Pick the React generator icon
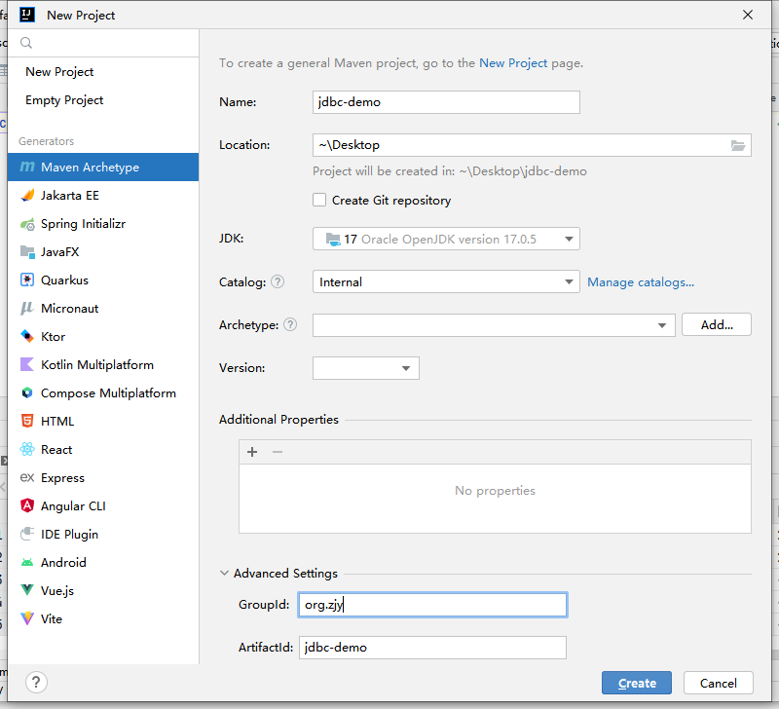Image resolution: width=779 pixels, height=709 pixels. pyautogui.click(x=27, y=450)
